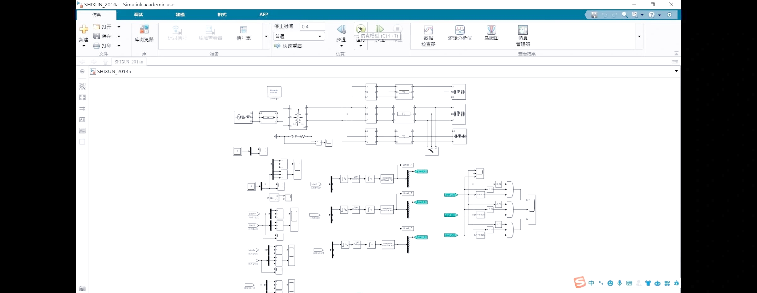This screenshot has height=293, width=757.
Task: Click the Sogou soft keyboard icon
Action: 629,283
